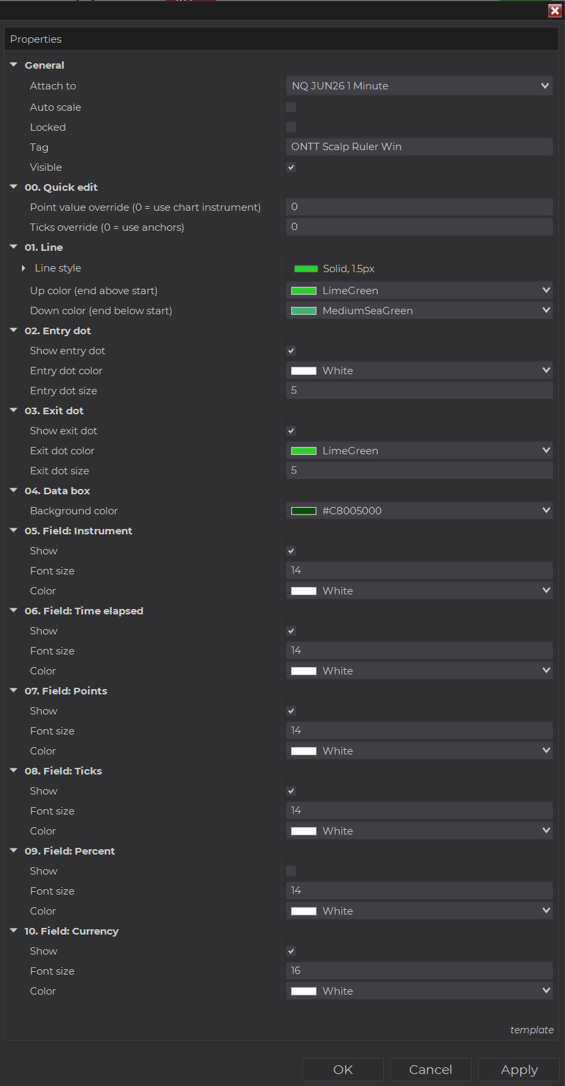565x1086 pixels.
Task: Expand the Line style sub-property
Action: pyautogui.click(x=23, y=267)
